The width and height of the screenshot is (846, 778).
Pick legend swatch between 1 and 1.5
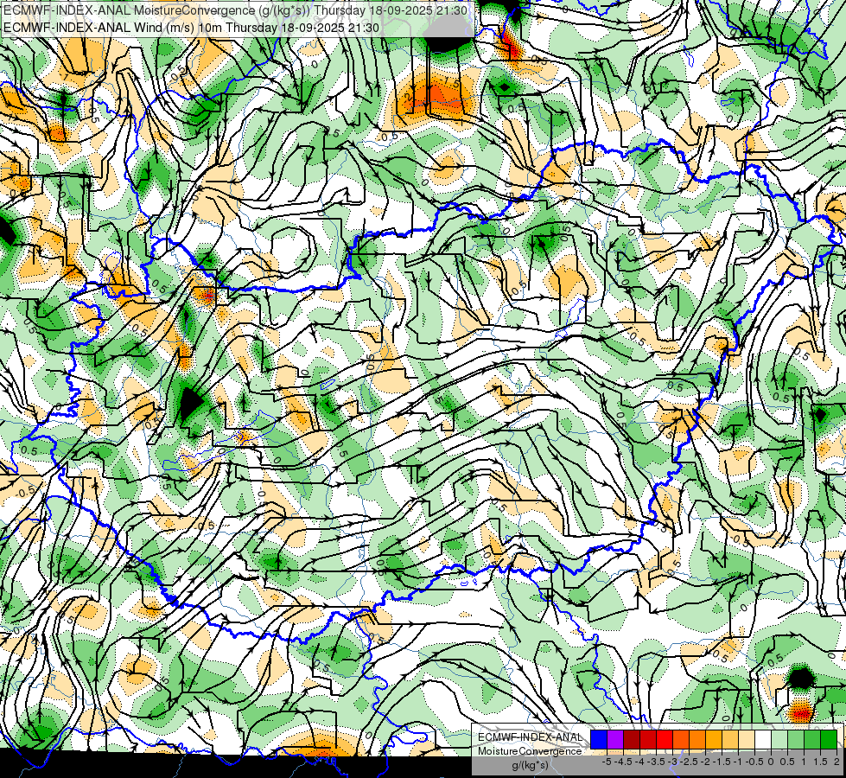pyautogui.click(x=812, y=740)
